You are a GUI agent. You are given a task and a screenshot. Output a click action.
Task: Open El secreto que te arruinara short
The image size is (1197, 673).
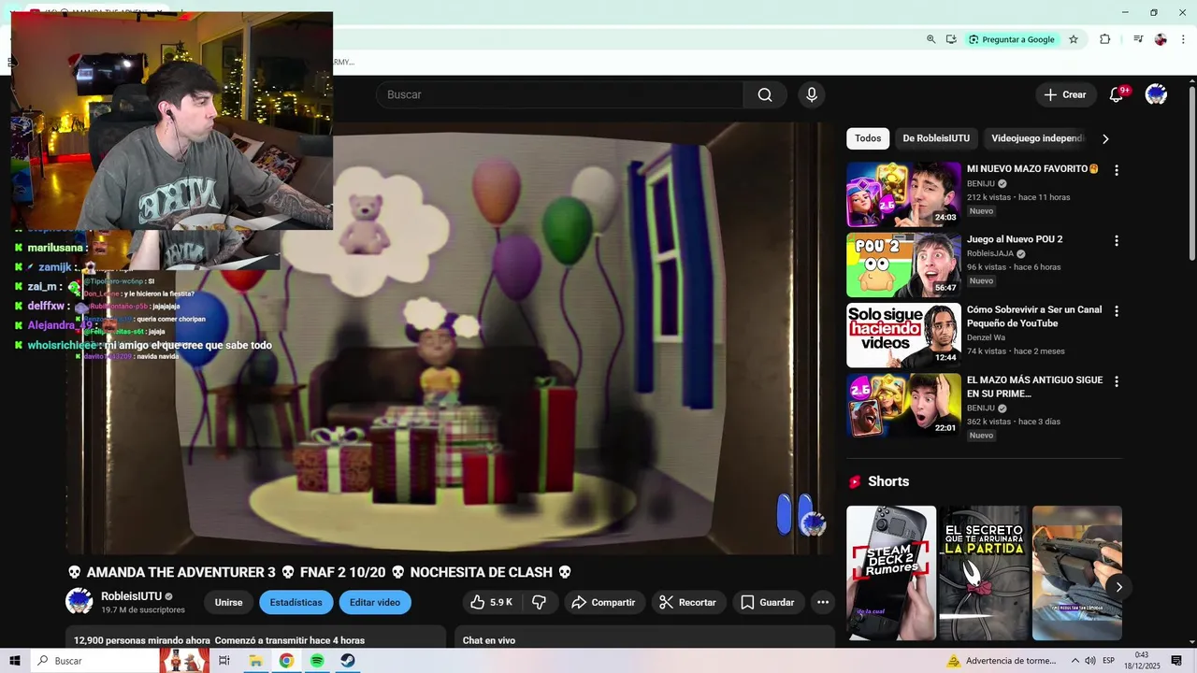(984, 573)
